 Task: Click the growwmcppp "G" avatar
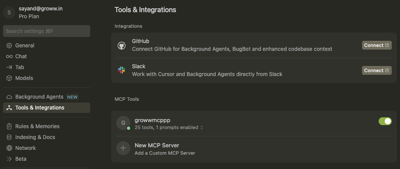point(123,123)
